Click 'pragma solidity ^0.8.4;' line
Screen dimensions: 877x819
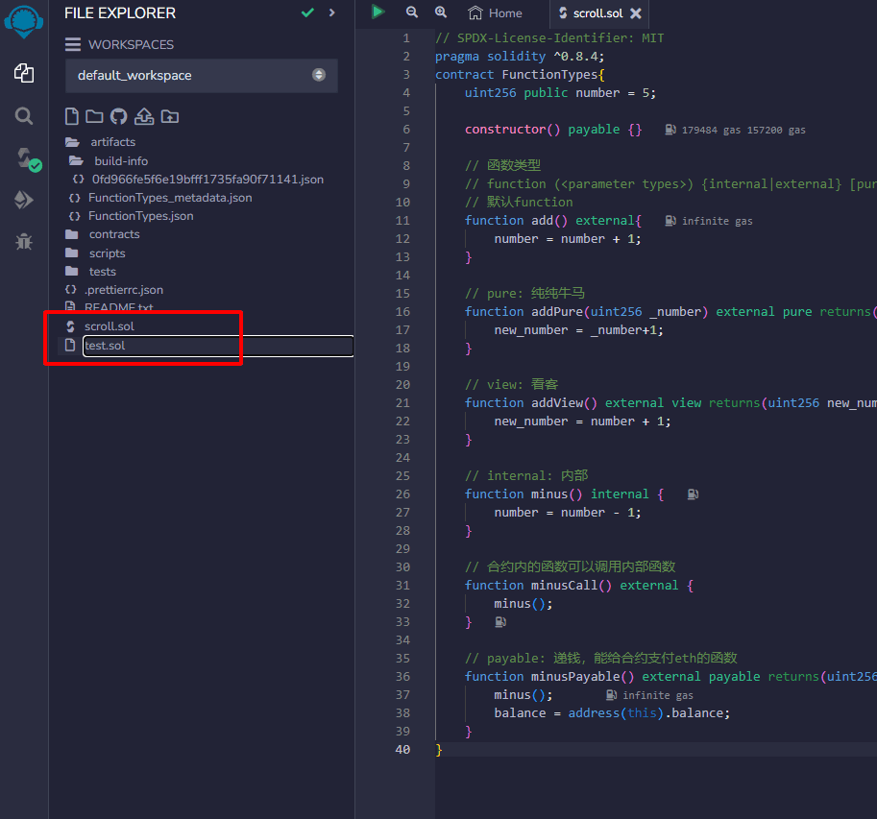tap(520, 57)
